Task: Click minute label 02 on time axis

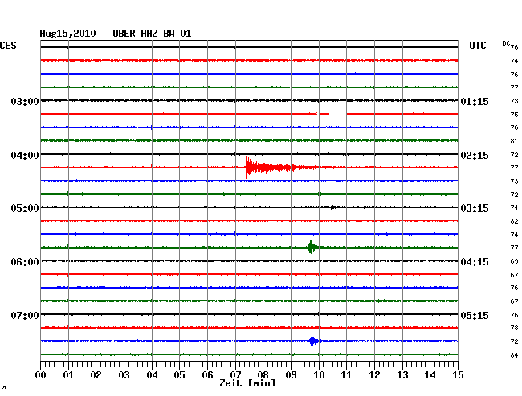Action: click(96, 374)
